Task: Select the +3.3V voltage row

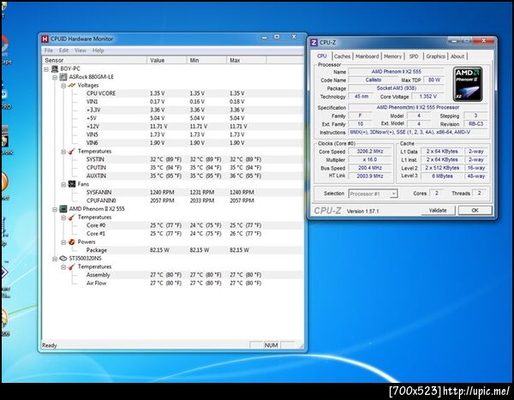Action: pyautogui.click(x=173, y=110)
